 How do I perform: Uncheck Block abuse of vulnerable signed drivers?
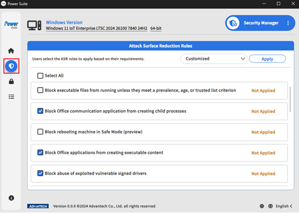[x=40, y=173]
